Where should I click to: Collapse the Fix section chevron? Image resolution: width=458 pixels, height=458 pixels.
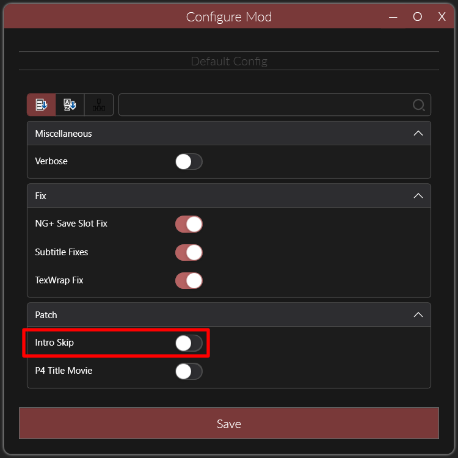tap(418, 195)
